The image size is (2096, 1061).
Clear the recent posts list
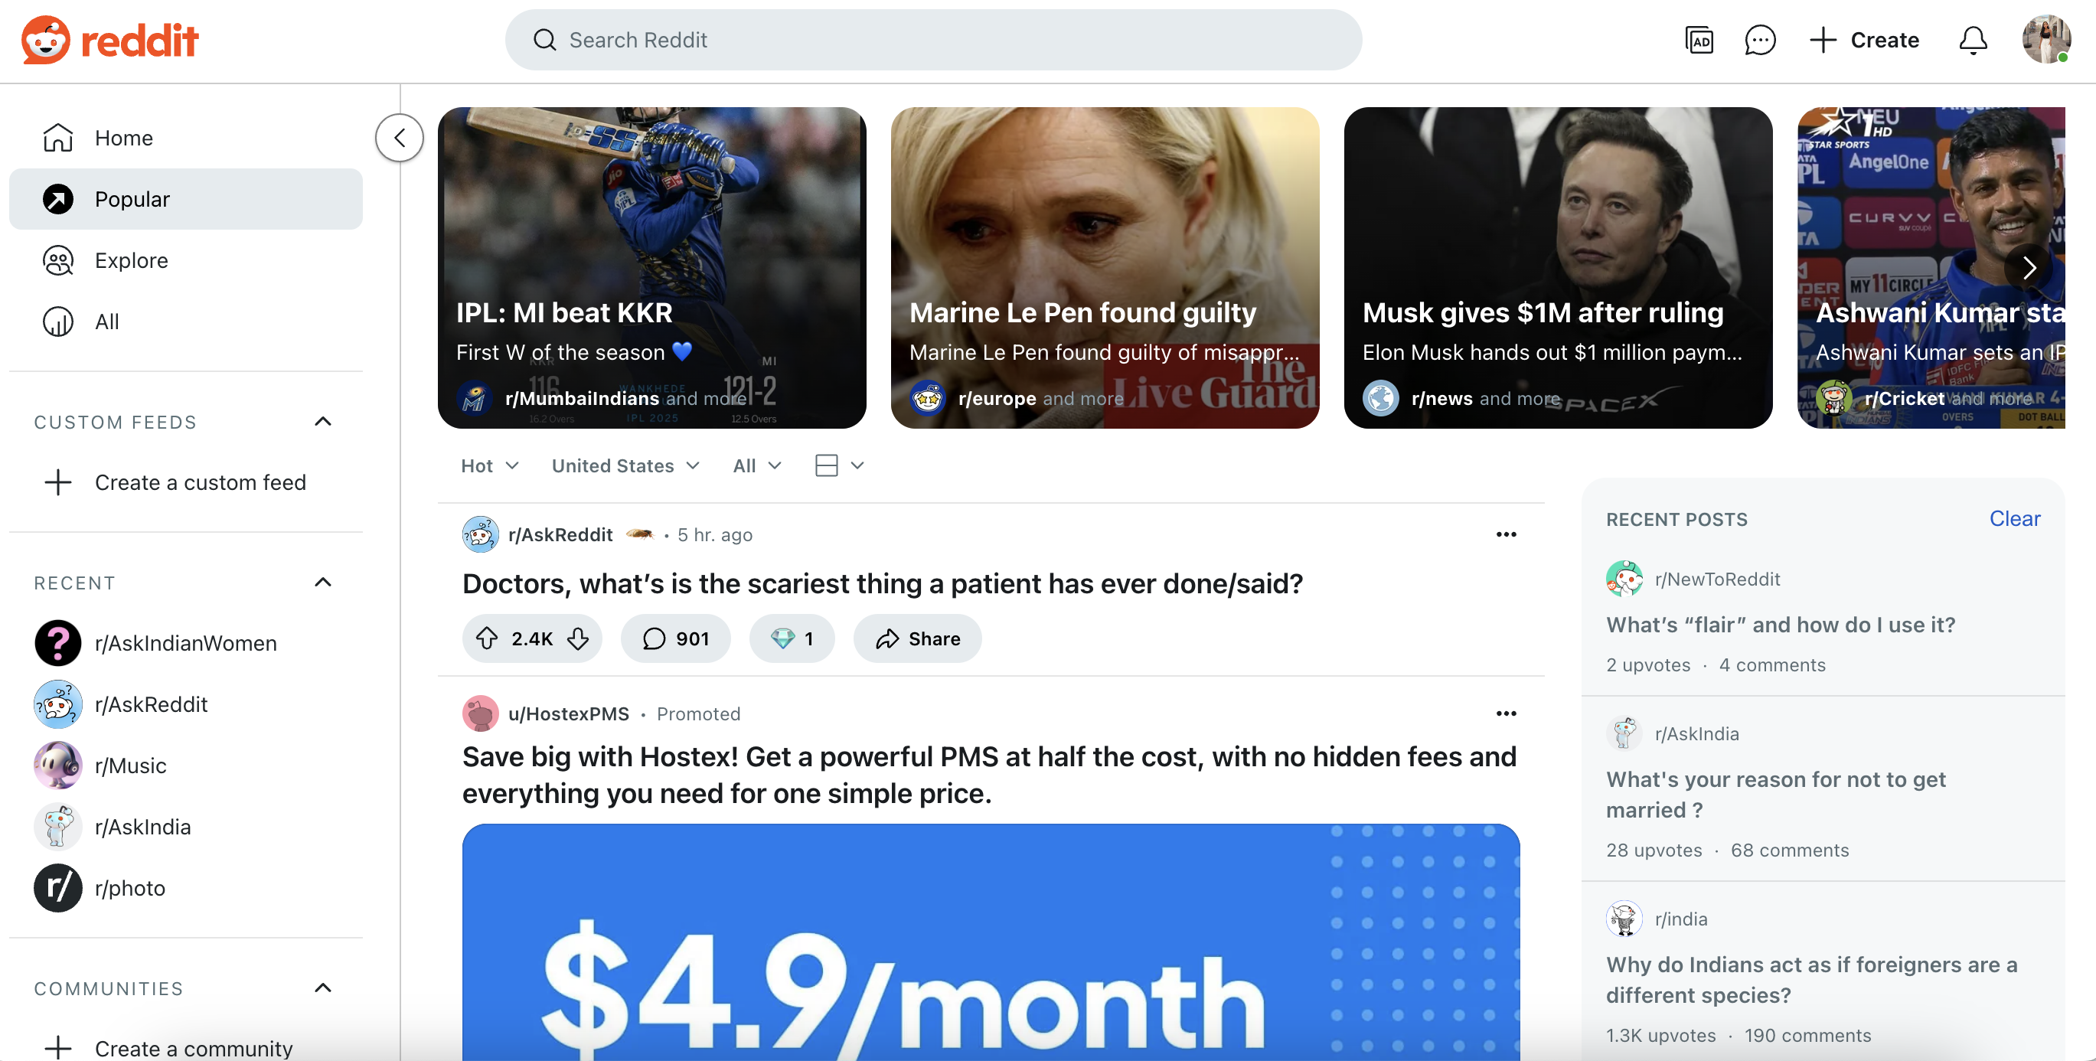pos(2014,518)
